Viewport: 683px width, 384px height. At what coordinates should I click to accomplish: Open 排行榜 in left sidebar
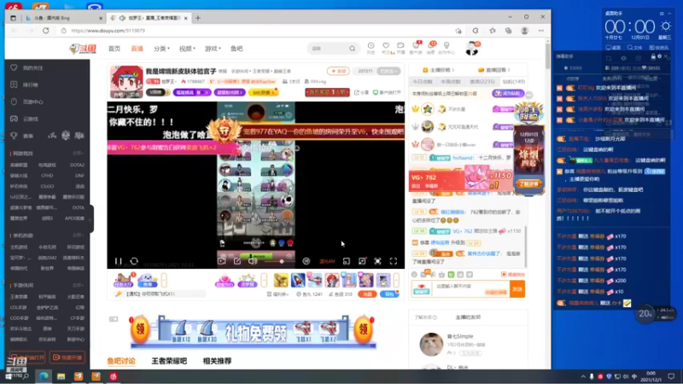pyautogui.click(x=25, y=84)
